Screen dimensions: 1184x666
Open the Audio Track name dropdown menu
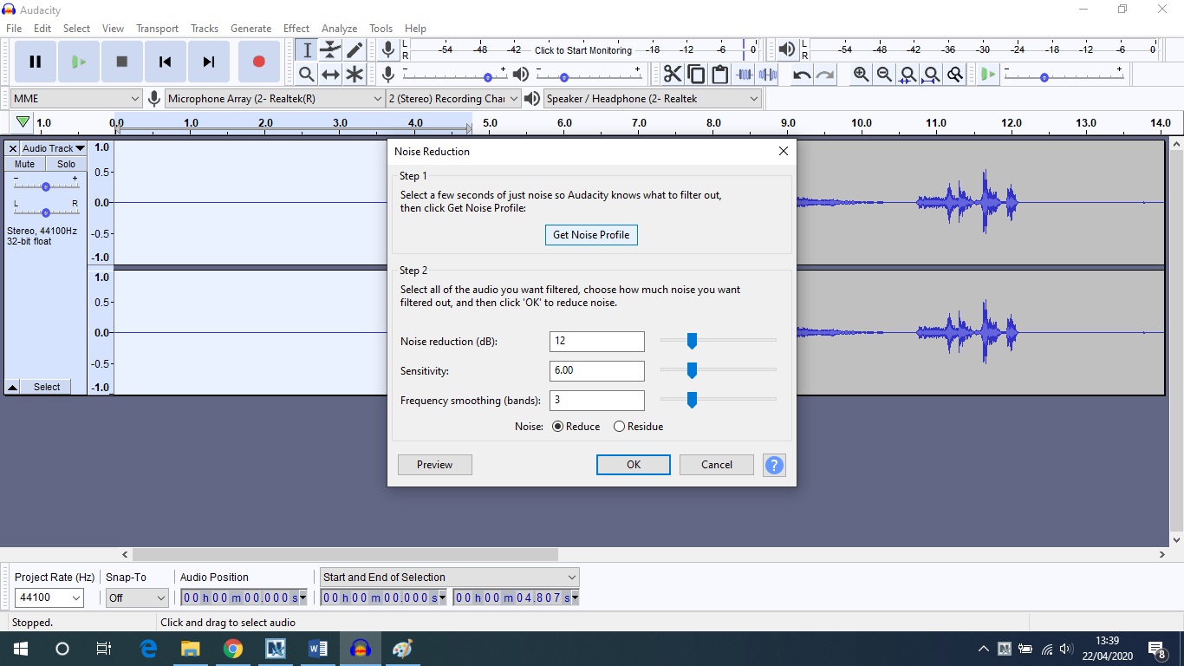pyautogui.click(x=54, y=148)
